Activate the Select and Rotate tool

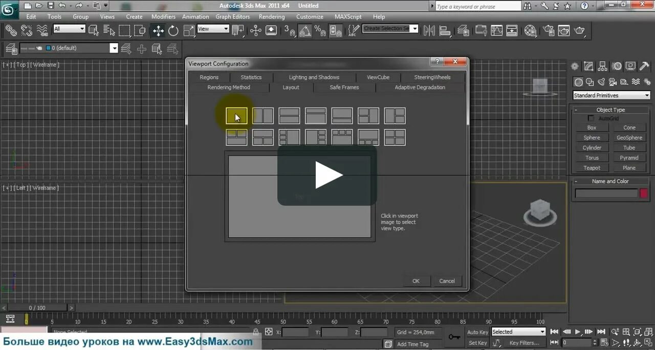(173, 31)
